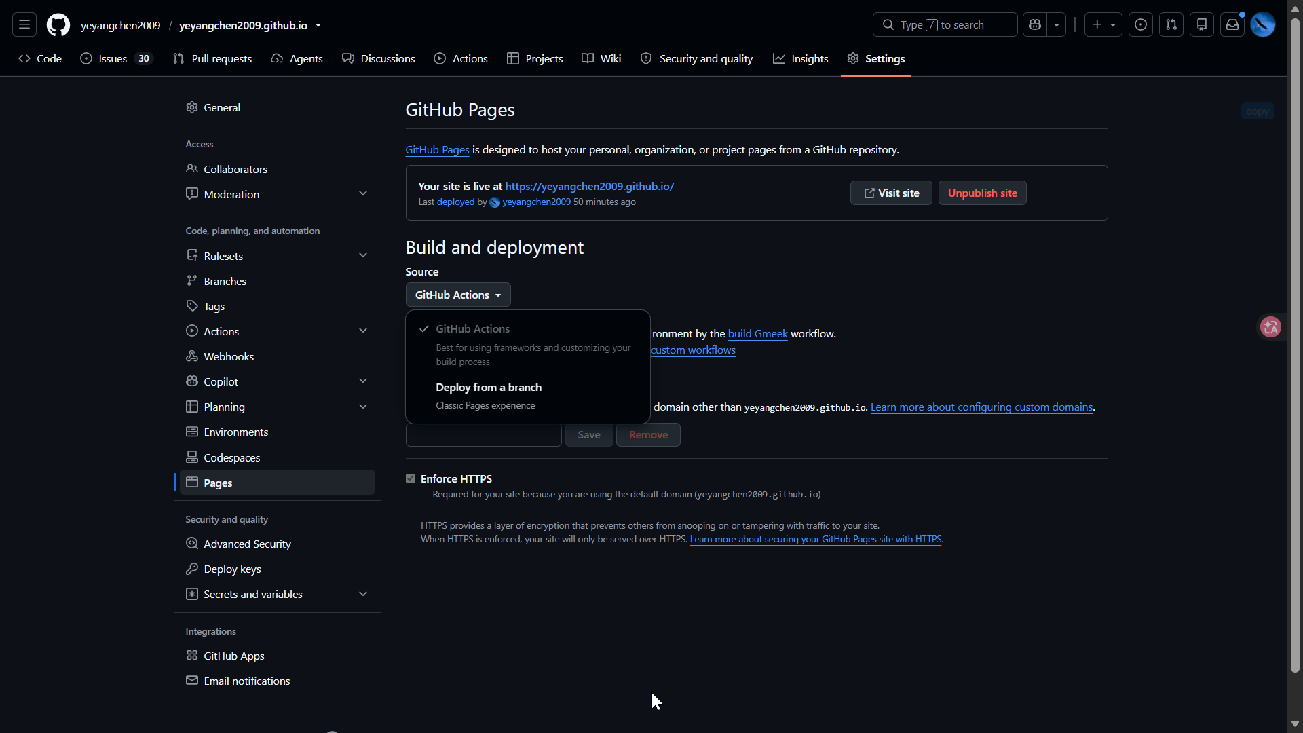
Task: Switch to the Pull requests tab
Action: [x=212, y=59]
